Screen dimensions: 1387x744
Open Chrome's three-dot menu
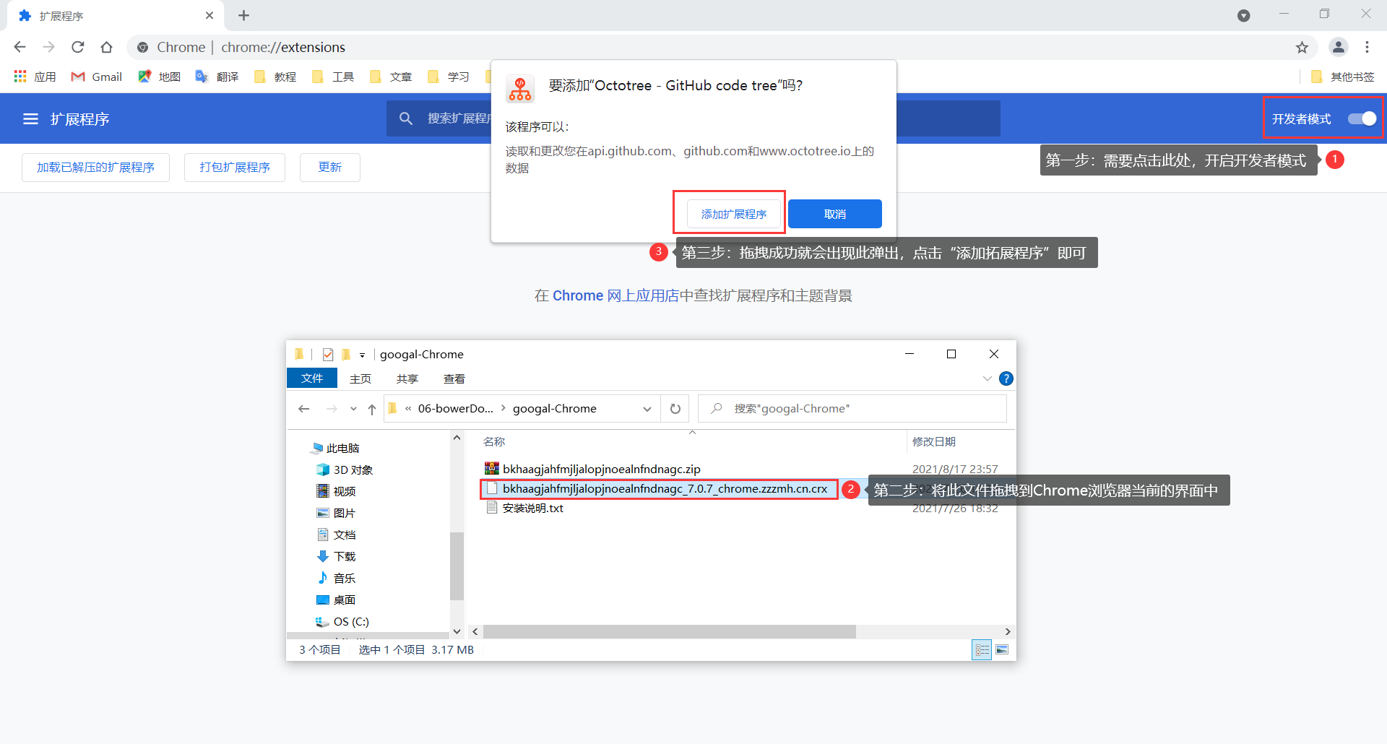click(x=1367, y=47)
